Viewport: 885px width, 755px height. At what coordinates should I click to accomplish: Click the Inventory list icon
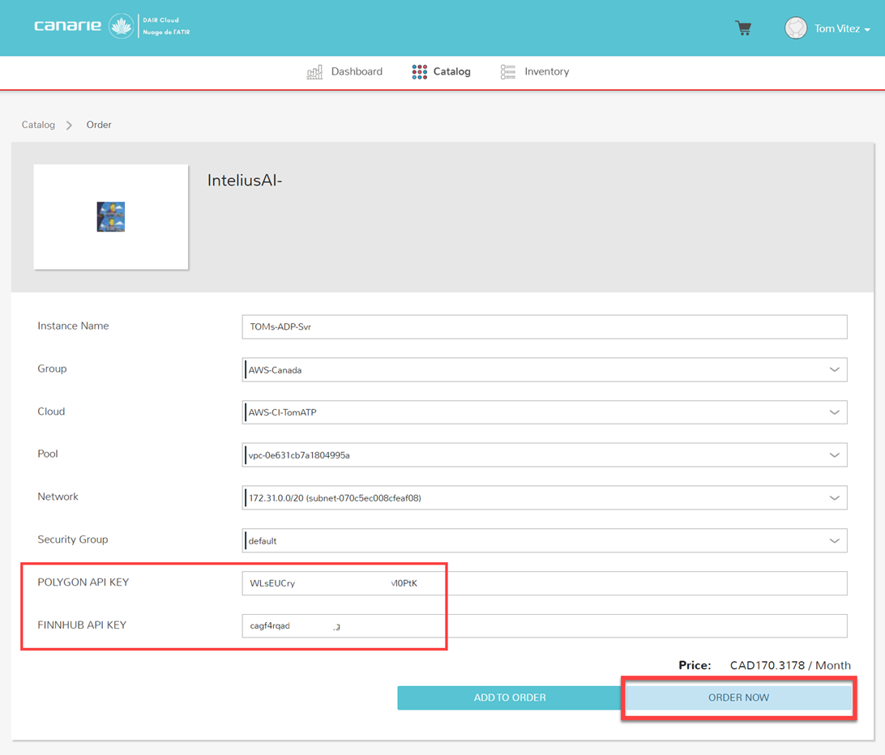507,72
